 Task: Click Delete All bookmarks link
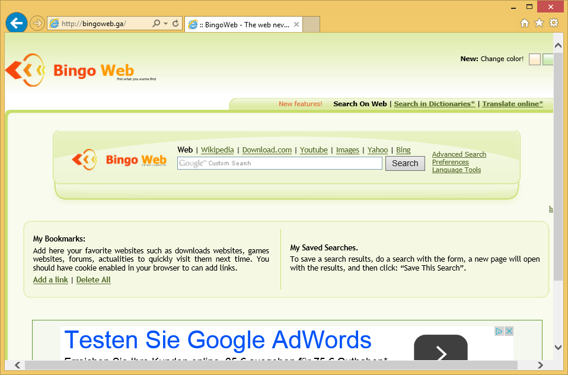94,279
